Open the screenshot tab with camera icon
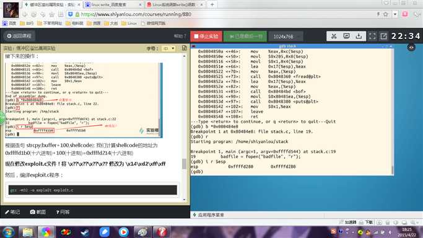This screenshot has width=423, height=238. pos(38,212)
